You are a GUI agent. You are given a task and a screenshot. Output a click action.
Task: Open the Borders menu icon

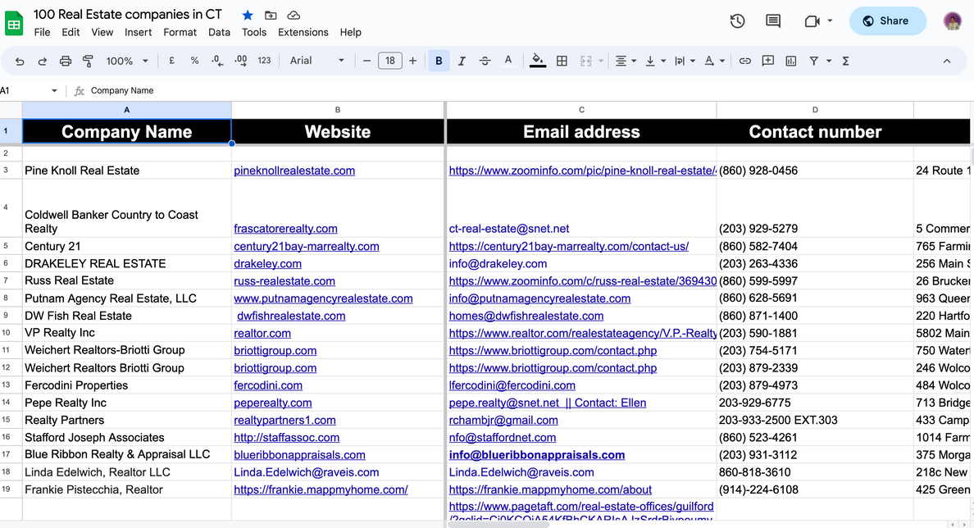(562, 61)
